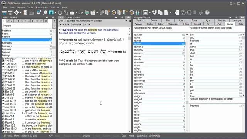The height and width of the screenshot is (139, 247).
Task: Toggle checkbox for Psa 18:13
Action: coord(3,129)
